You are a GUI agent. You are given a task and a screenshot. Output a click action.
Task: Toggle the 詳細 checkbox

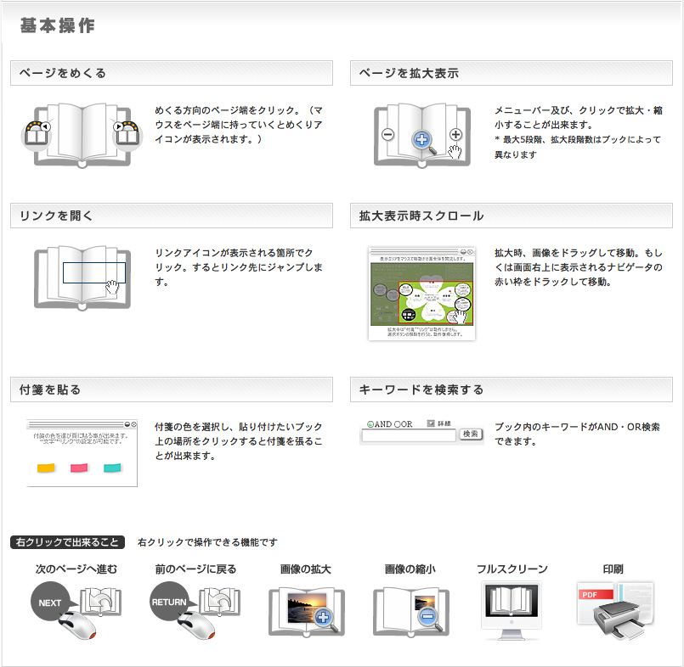tap(431, 423)
